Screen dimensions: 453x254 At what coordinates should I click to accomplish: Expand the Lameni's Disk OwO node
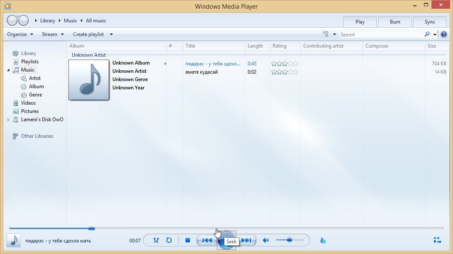tap(8, 120)
